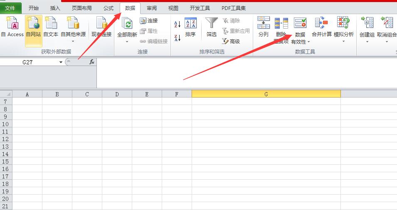Select row 16 header
Viewport: 397px width, 210px height.
point(6,169)
